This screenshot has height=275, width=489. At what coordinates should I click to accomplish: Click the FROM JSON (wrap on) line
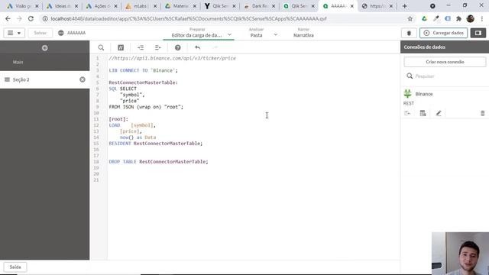point(146,107)
